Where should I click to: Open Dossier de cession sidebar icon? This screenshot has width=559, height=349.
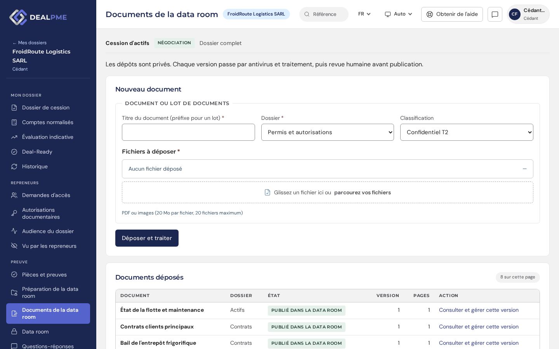pos(14,107)
